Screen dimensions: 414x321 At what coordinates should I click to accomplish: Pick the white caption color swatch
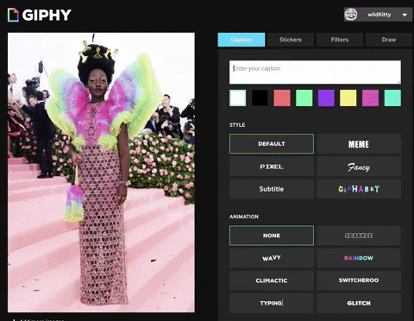coord(238,98)
